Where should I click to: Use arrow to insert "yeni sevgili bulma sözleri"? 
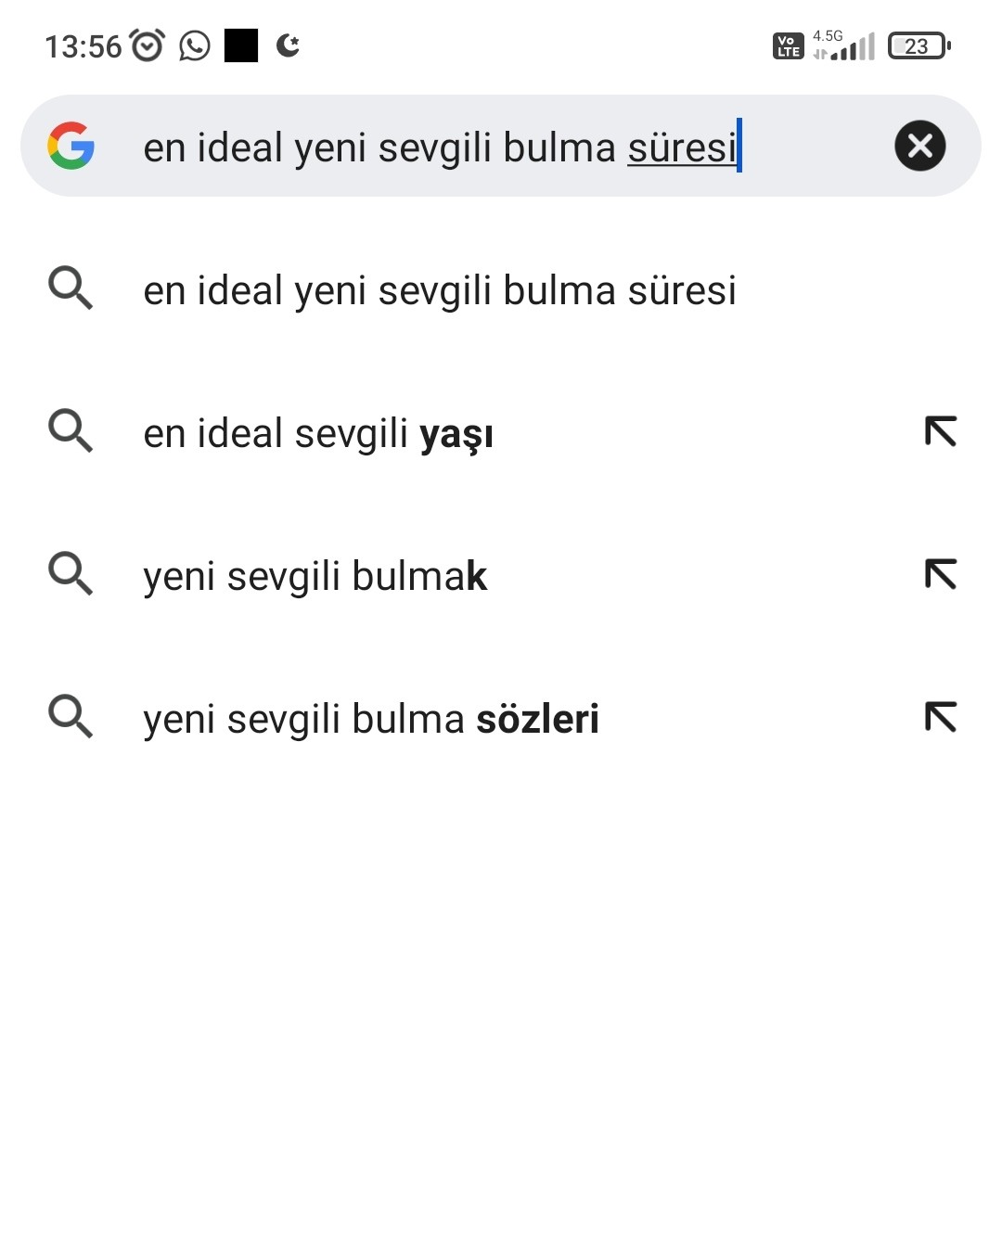(x=941, y=717)
